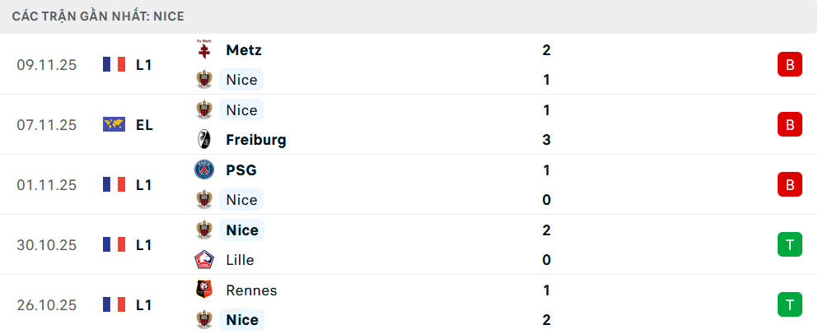Click the Europa League flag icon
818x334 pixels.
pyautogui.click(x=114, y=125)
